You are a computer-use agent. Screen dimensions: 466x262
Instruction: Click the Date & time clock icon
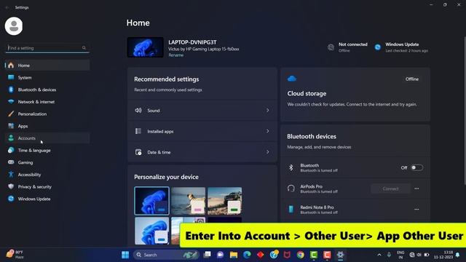pos(138,152)
